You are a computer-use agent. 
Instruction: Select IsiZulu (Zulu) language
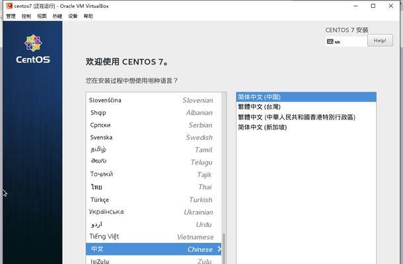(x=153, y=260)
